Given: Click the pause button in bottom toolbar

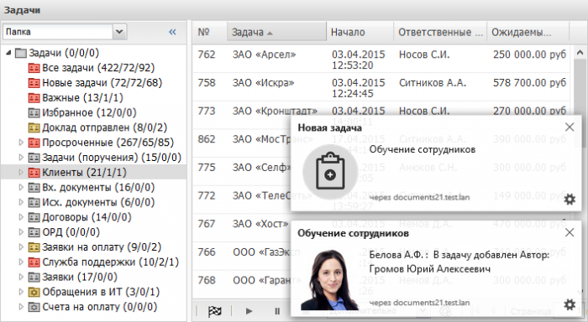Looking at the screenshot, I should coord(277,311).
